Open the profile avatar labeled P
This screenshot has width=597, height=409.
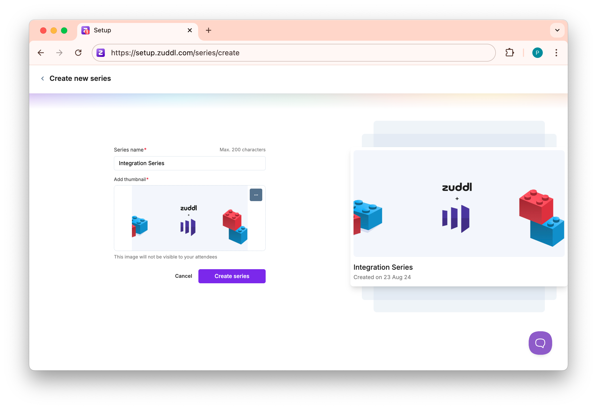(537, 53)
